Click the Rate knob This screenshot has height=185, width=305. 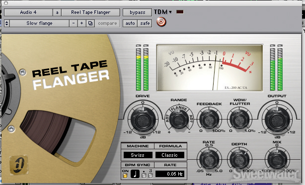point(209,160)
